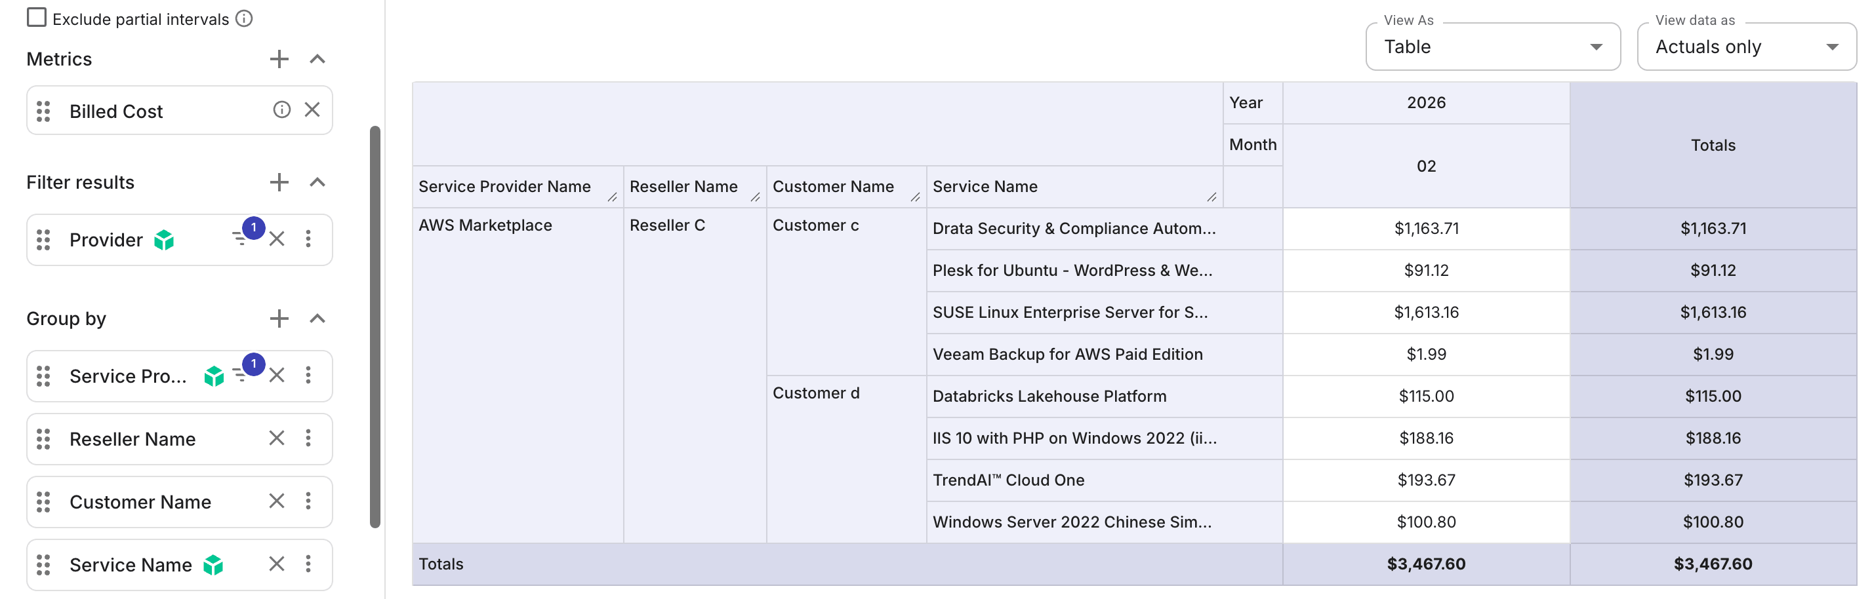Click the plus icon in Filter results
The height and width of the screenshot is (599, 1872).
pyautogui.click(x=279, y=182)
